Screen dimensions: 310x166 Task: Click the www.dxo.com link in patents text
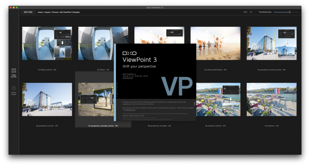pyautogui.click(x=130, y=110)
